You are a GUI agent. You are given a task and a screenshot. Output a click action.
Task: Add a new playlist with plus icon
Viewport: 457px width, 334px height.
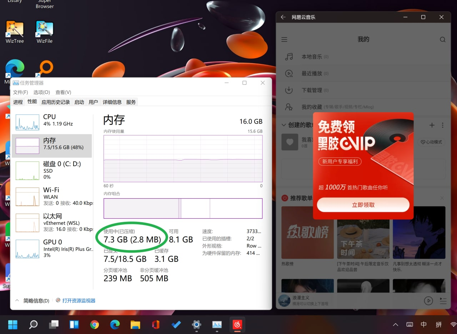click(432, 125)
